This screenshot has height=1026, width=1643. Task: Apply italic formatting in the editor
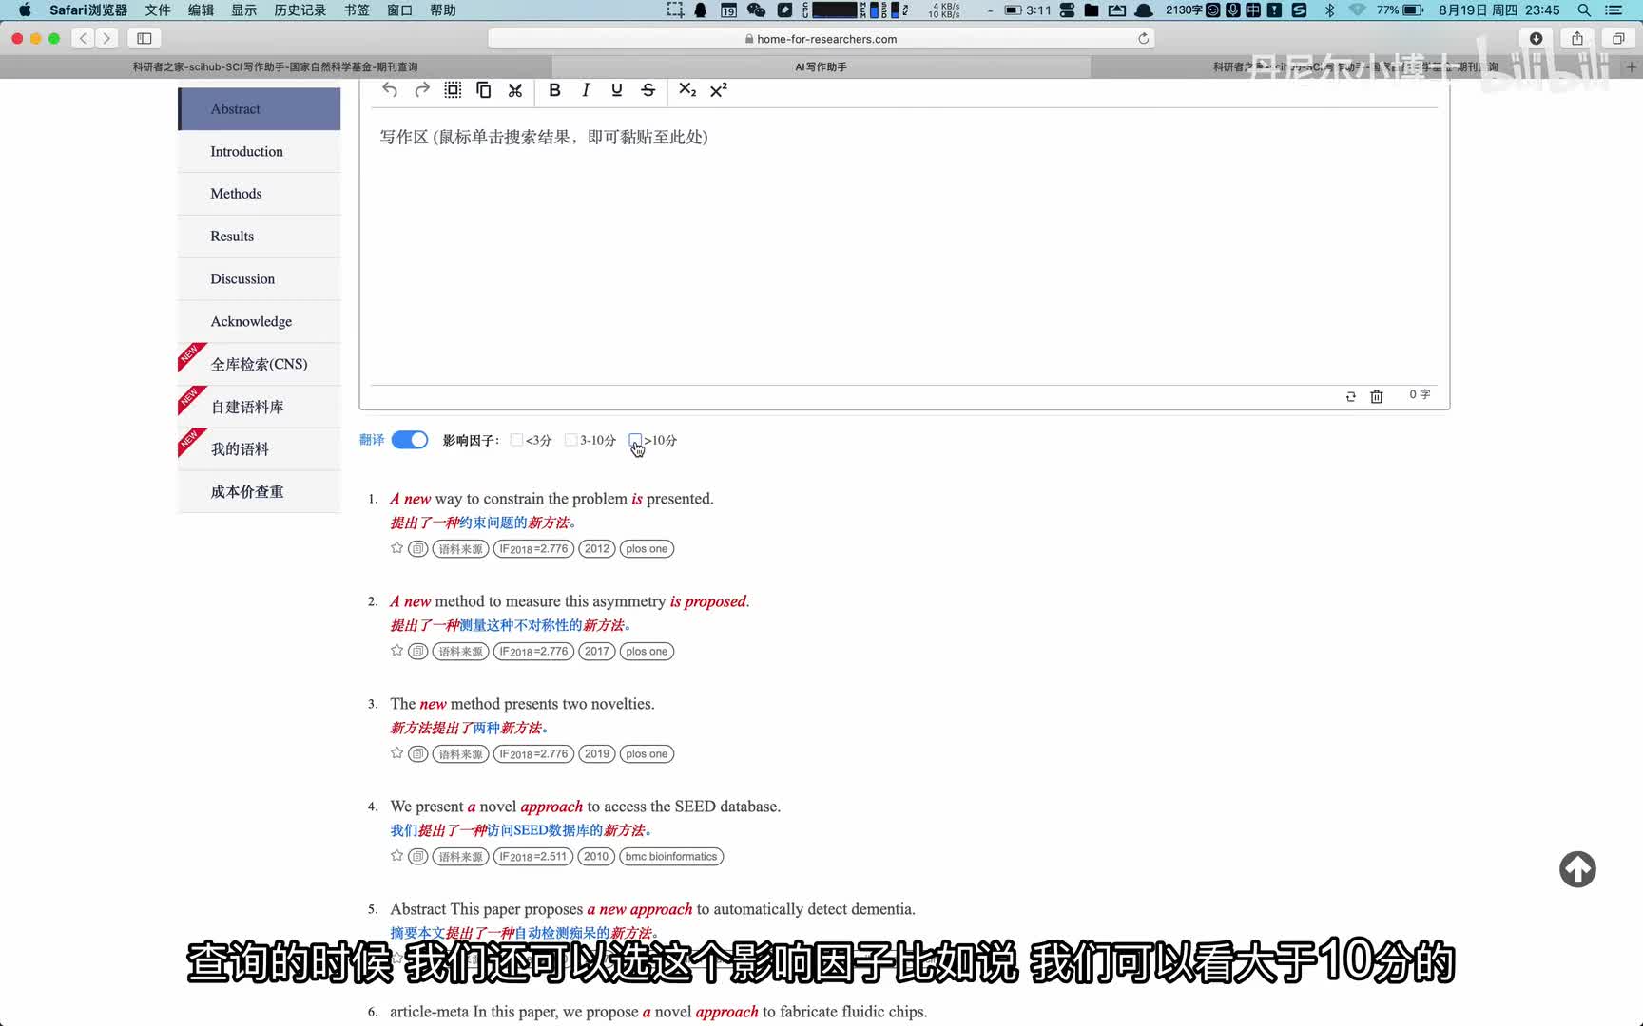click(586, 90)
